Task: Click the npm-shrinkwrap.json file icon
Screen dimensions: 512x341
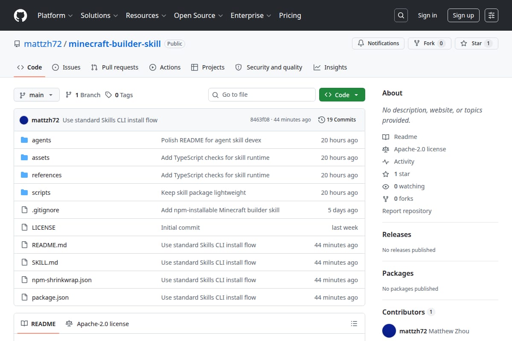Action: click(24, 280)
